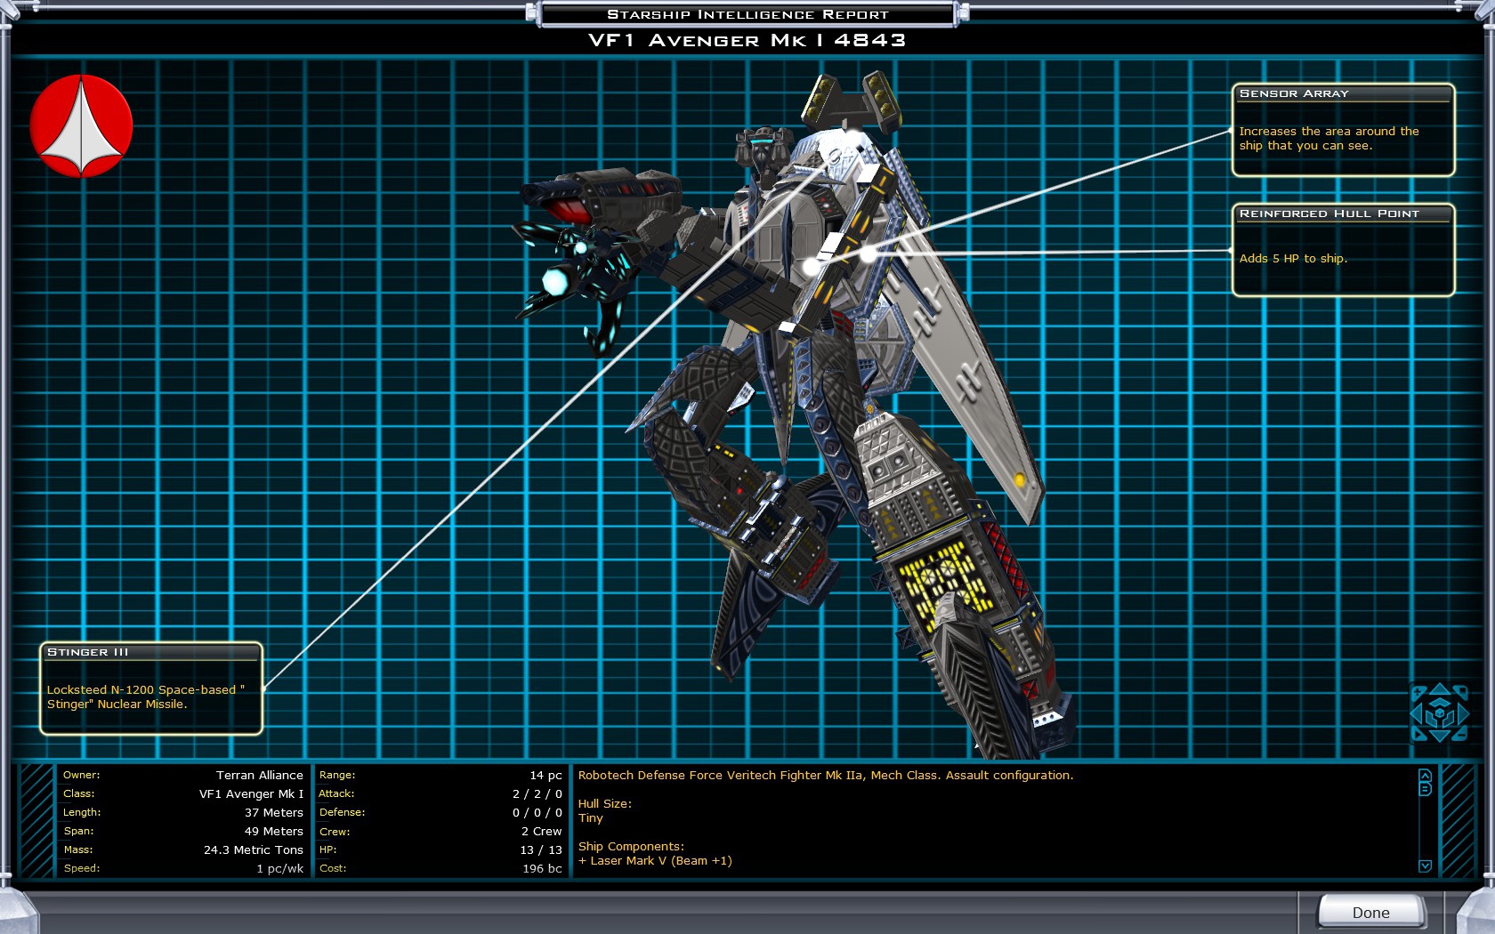This screenshot has height=934, width=1495.
Task: Rotate the ship left with the left triangle icon
Action: [x=1416, y=713]
